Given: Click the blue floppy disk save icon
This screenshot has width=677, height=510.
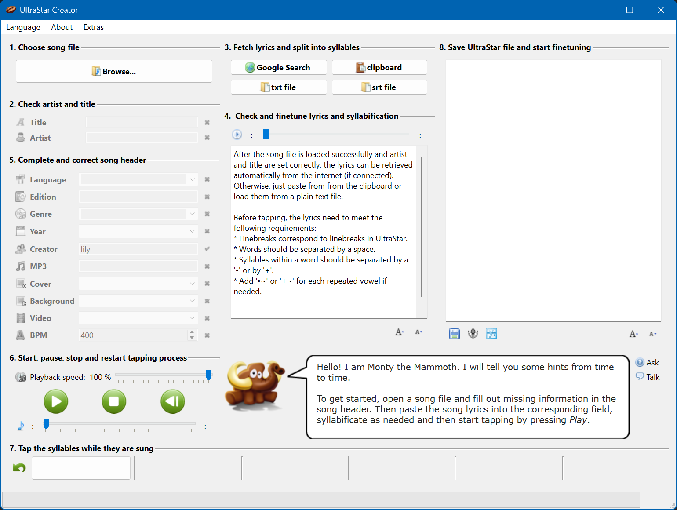Looking at the screenshot, I should (x=454, y=334).
